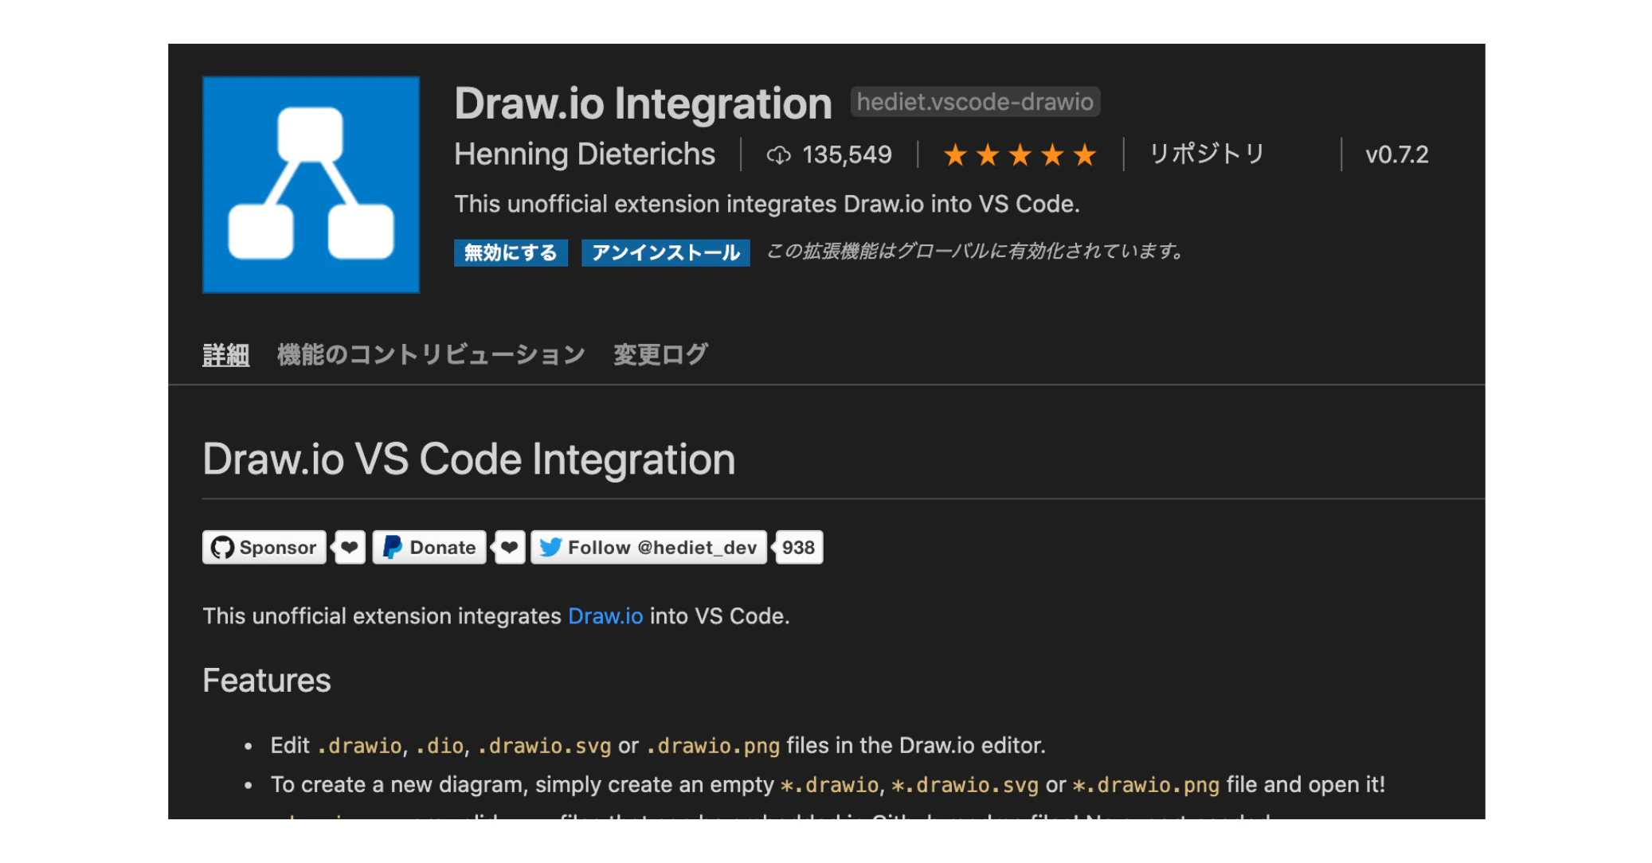Click the heart badge next to Donate
Viewport: 1652px width, 863px height.
(x=510, y=548)
